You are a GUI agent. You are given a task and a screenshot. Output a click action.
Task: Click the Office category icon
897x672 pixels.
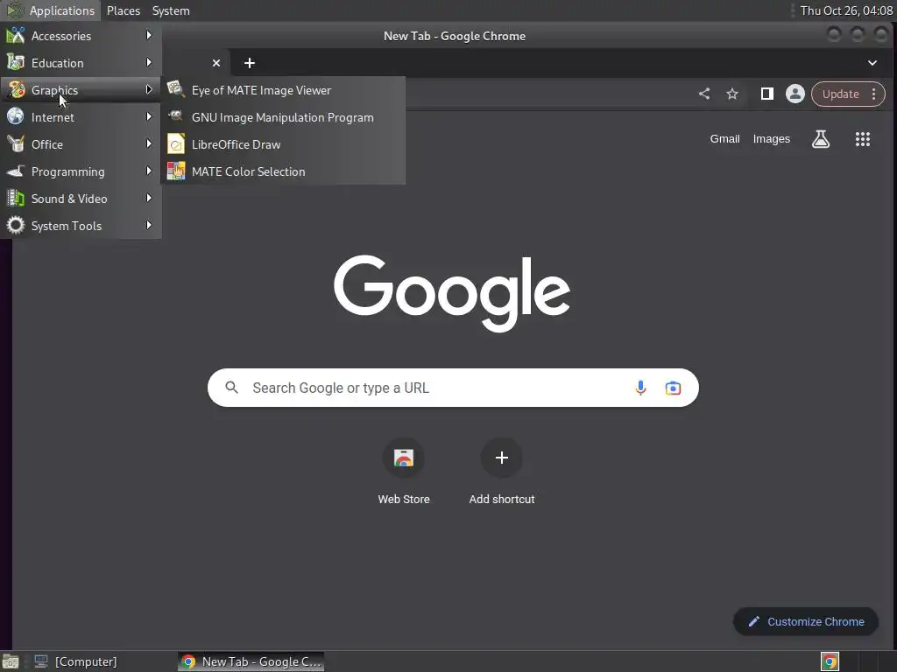(x=16, y=144)
